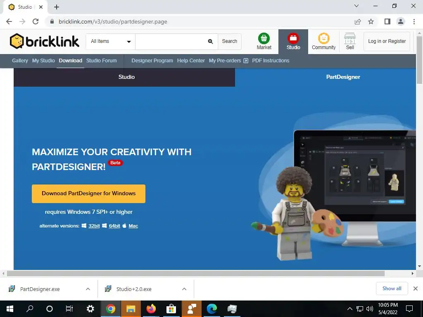Screen dimensions: 423x317
Task: Expand the All Items category dropdown
Action: tap(111, 42)
